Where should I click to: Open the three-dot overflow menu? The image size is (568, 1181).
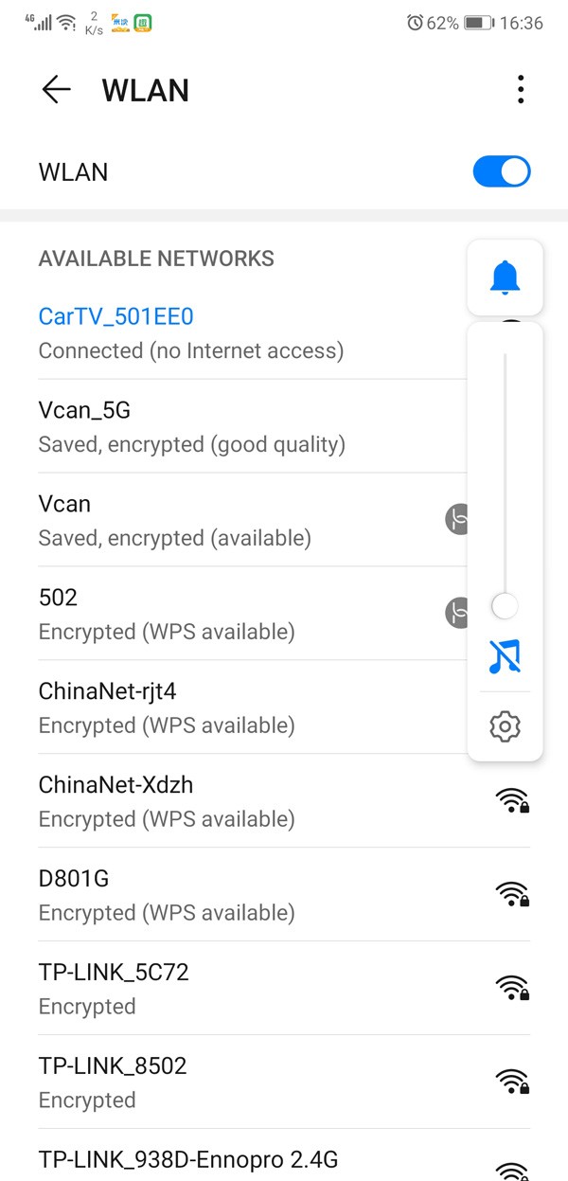(x=521, y=90)
